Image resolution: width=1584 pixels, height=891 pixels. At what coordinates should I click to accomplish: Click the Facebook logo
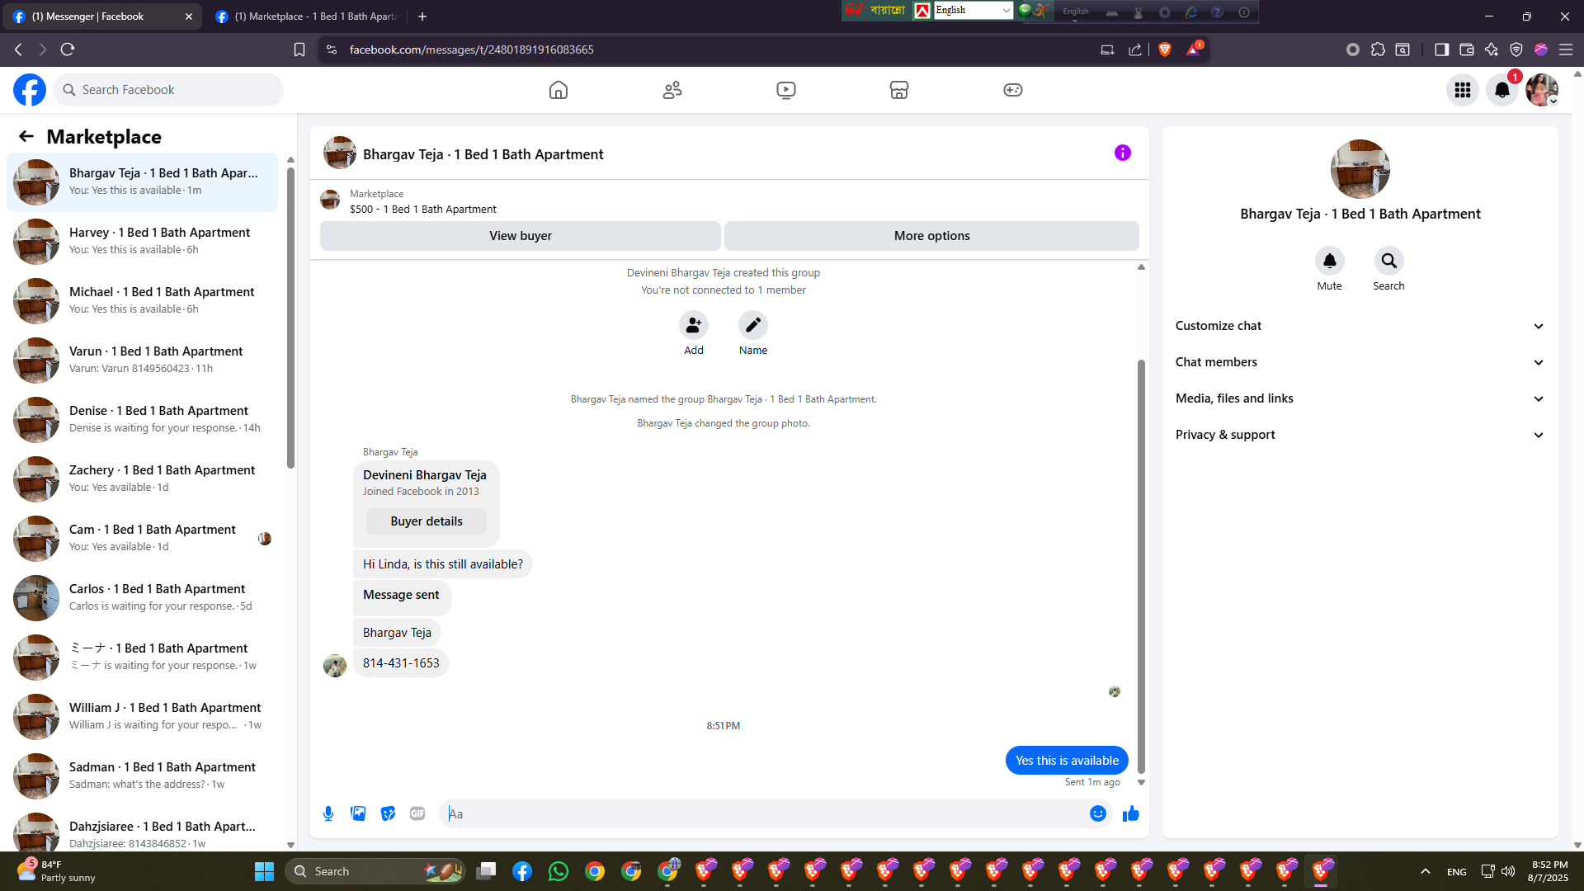pos(30,90)
